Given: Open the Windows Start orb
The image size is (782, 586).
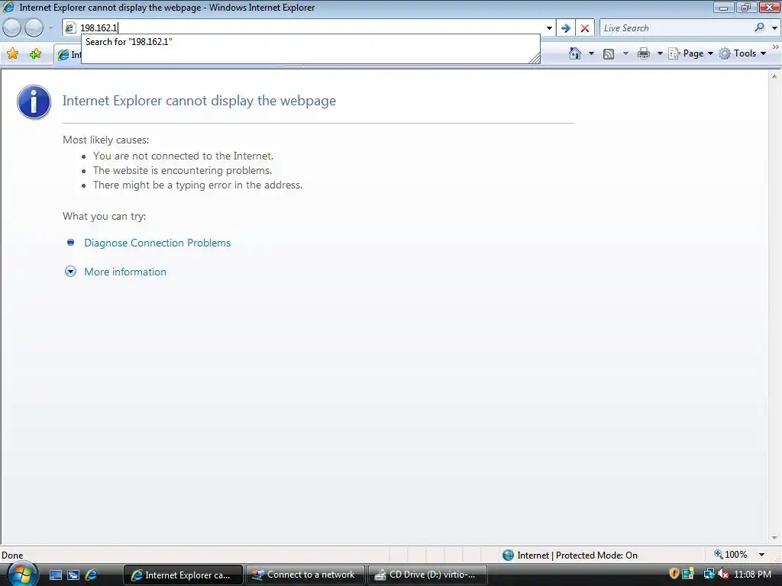Looking at the screenshot, I should [21, 574].
